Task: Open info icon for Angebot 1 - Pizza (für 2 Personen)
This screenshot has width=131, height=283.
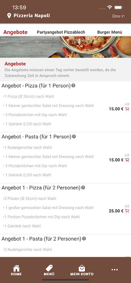Action: (x=83, y=187)
